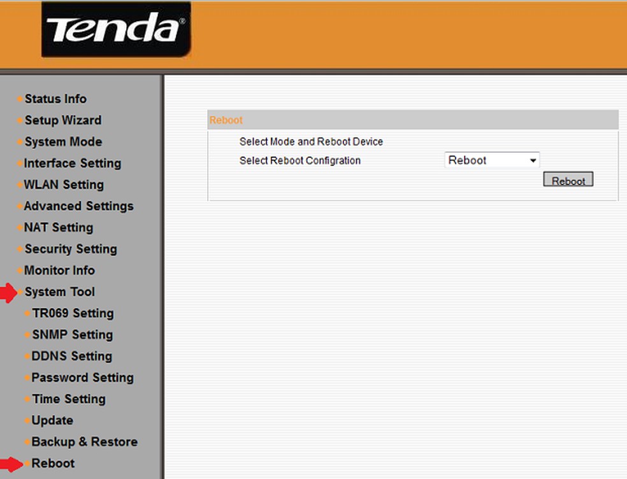Open Setup Wizard from sidebar
The image size is (627, 479).
coord(62,120)
